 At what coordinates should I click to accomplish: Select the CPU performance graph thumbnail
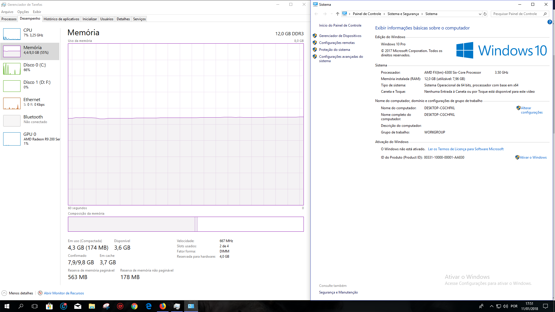[x=12, y=34]
